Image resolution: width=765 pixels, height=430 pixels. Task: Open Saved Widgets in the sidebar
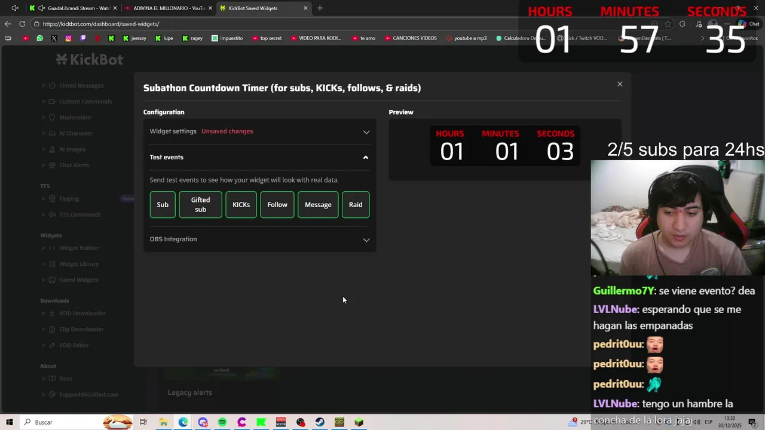coord(78,280)
